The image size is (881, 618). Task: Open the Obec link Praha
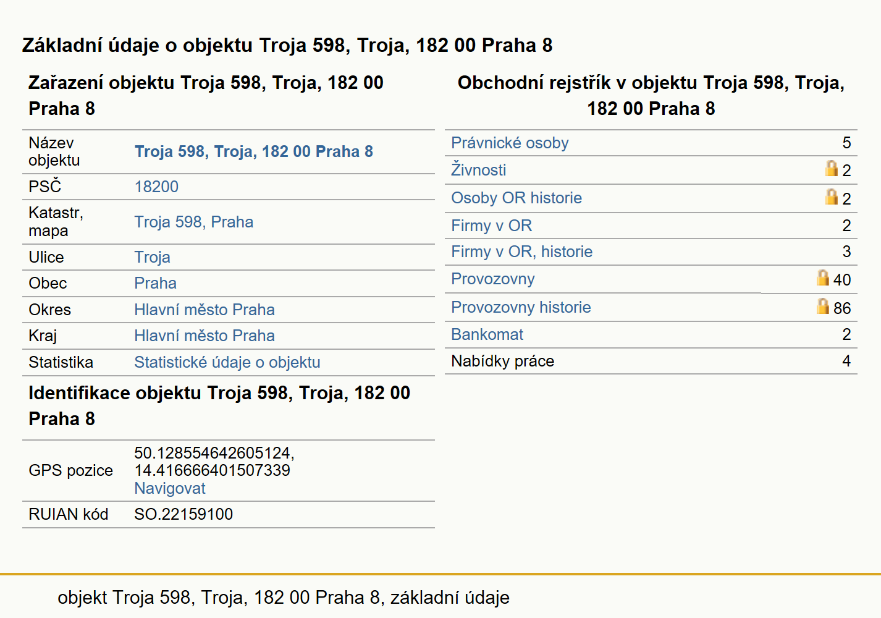tap(155, 283)
